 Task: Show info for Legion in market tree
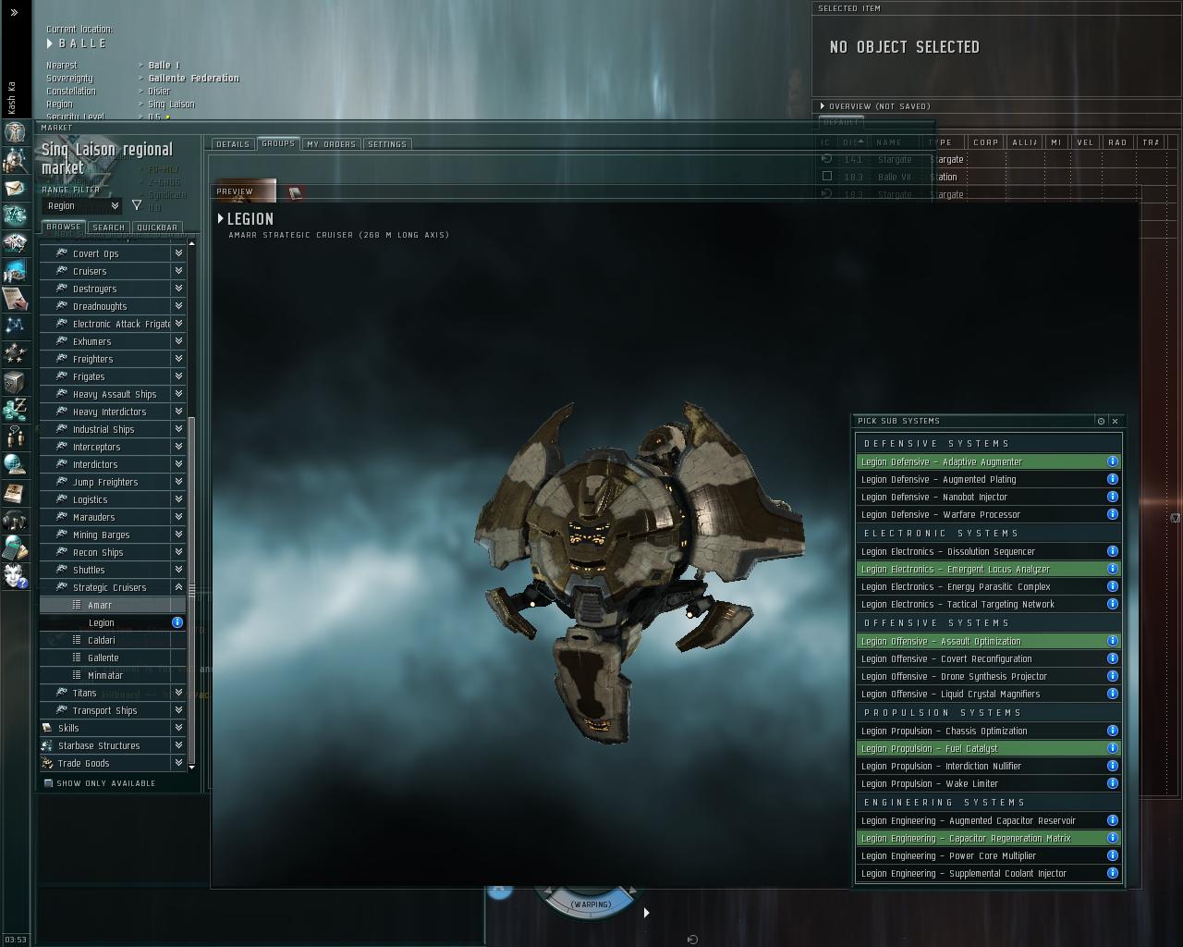[x=177, y=622]
